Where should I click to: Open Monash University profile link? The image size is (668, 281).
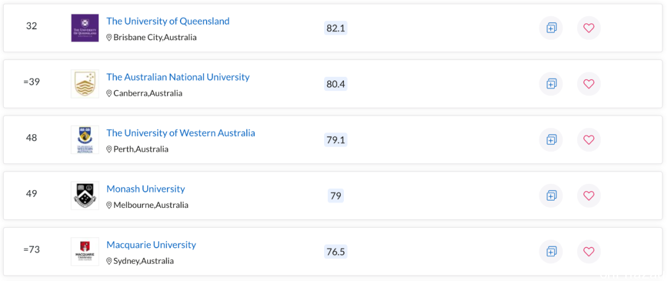click(x=146, y=189)
